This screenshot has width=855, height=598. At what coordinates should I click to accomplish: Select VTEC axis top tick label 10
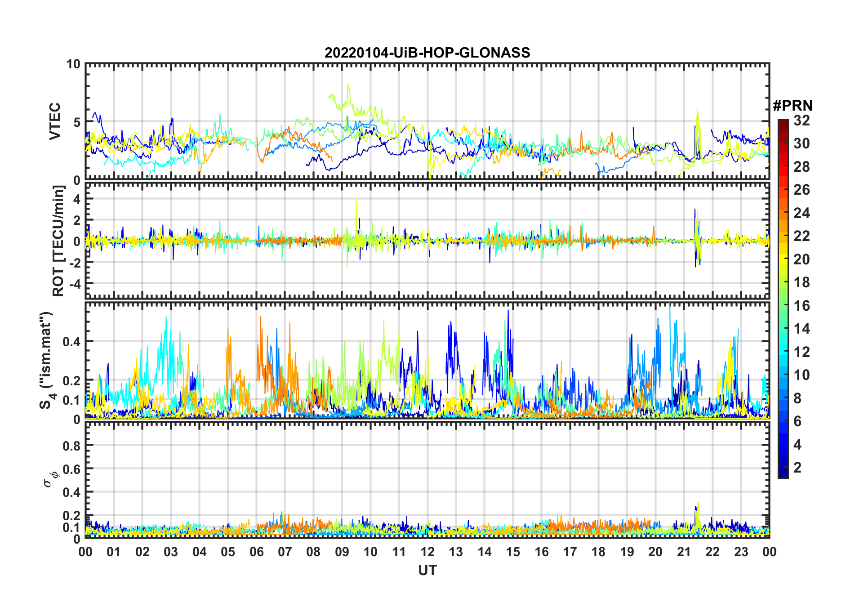(x=73, y=64)
